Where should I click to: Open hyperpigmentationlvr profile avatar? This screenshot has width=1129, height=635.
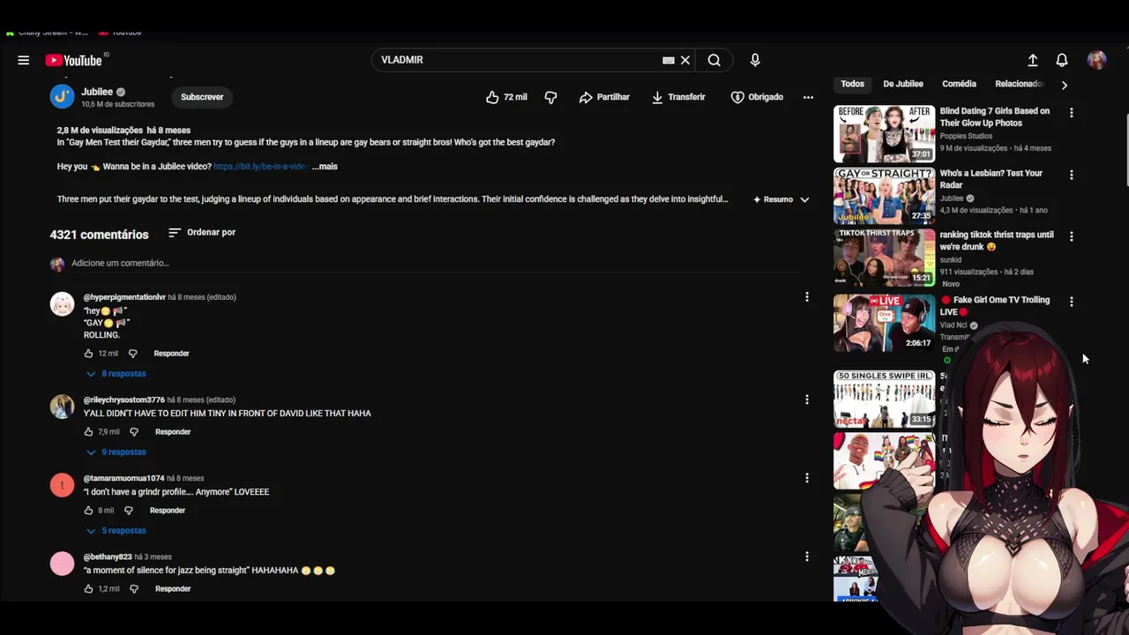coord(62,304)
